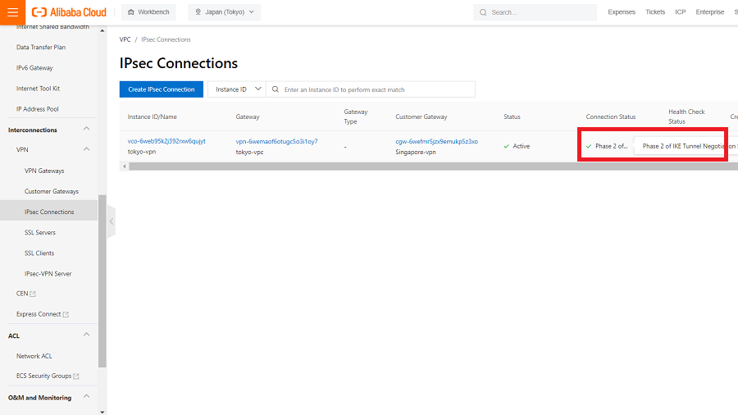This screenshot has width=738, height=415.
Task: Collapse the ACL sidebar section
Action: coord(88,335)
